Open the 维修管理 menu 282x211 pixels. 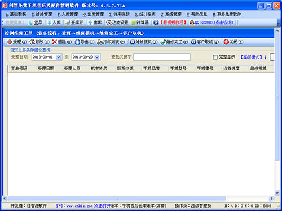tap(42, 14)
